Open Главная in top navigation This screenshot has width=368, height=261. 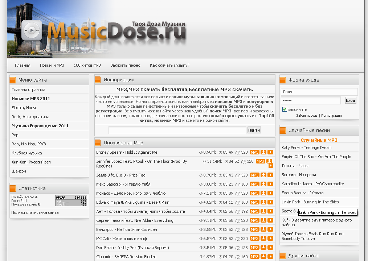point(23,65)
